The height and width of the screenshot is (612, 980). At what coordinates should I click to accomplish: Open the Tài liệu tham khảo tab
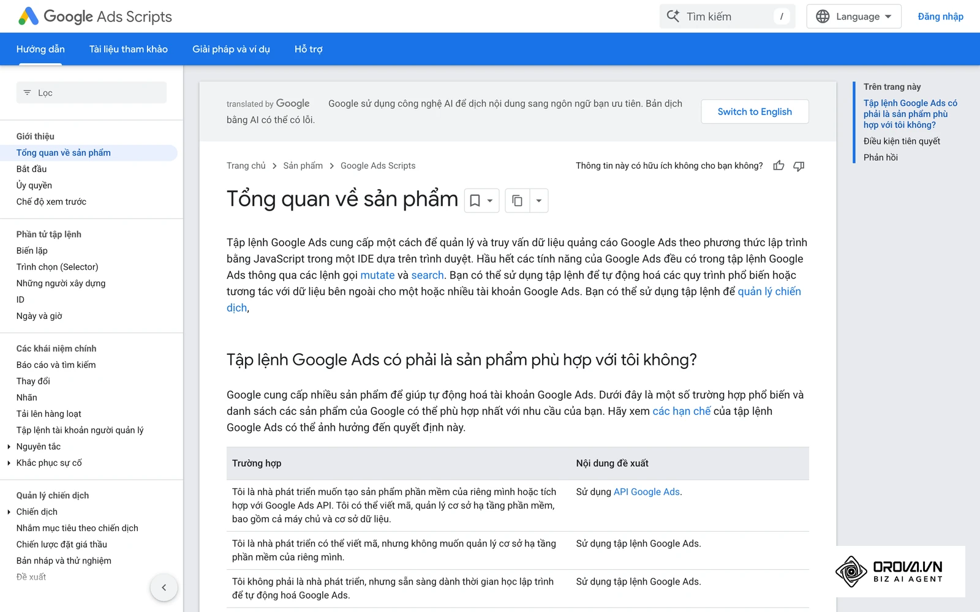[129, 49]
